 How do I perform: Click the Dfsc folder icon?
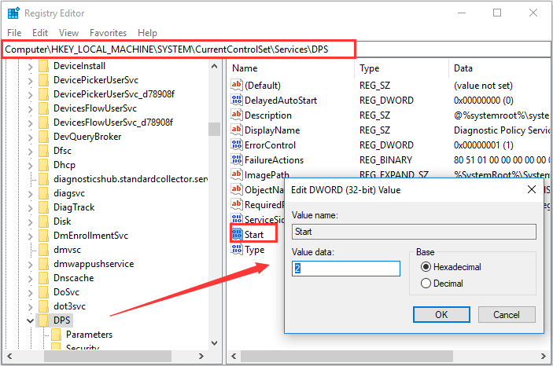pyautogui.click(x=43, y=151)
